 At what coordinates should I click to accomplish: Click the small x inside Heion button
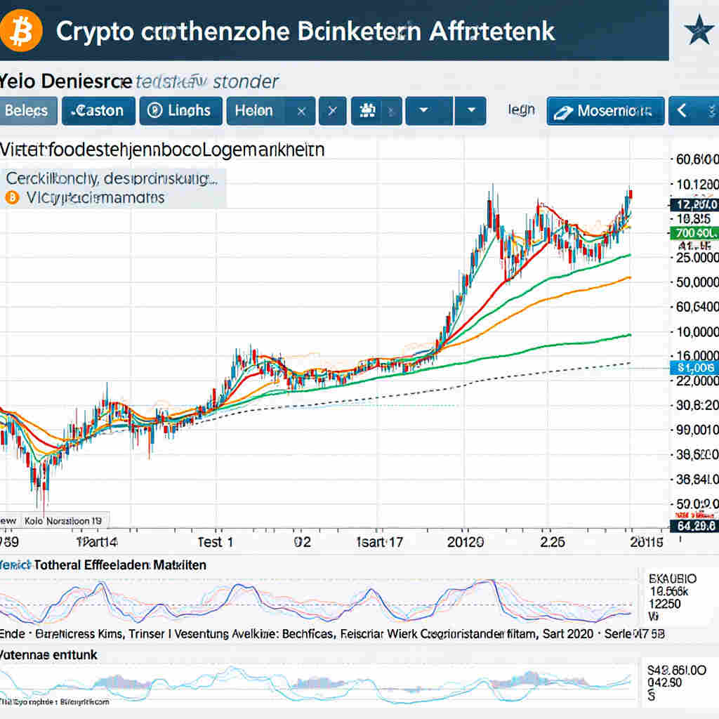pyautogui.click(x=301, y=111)
